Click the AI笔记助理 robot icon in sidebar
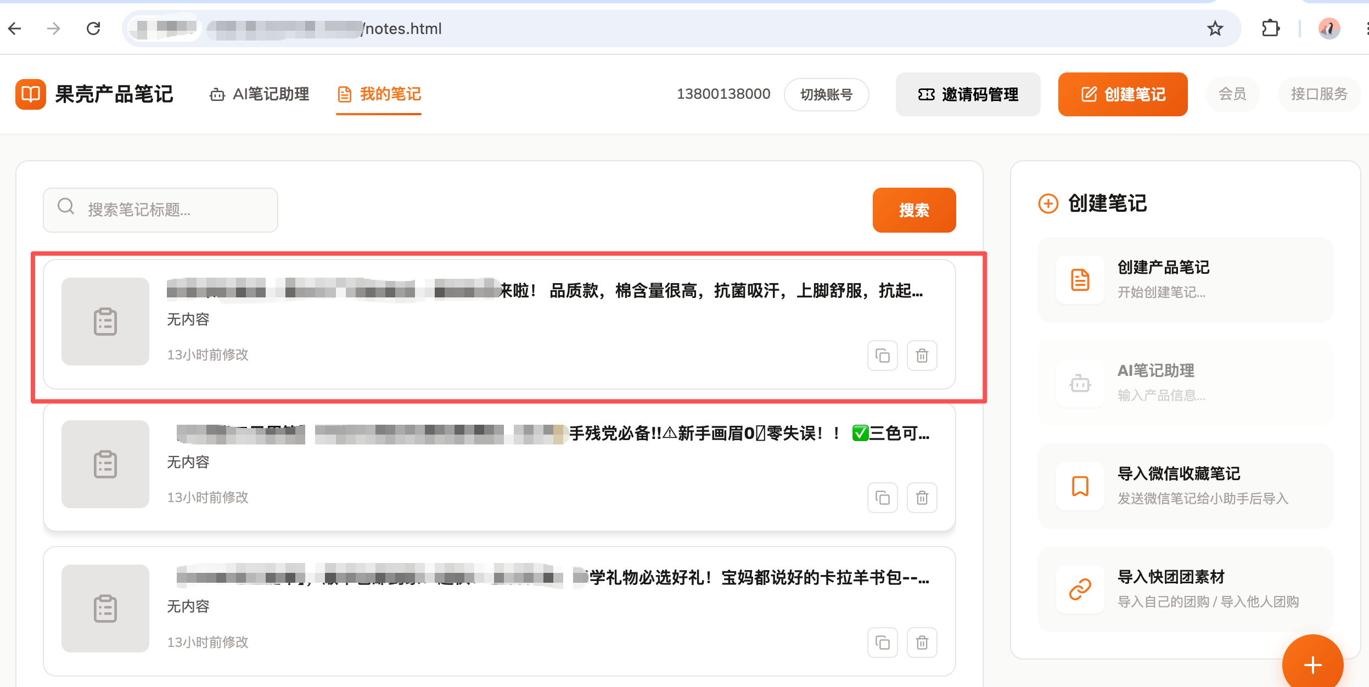The image size is (1369, 687). click(x=1080, y=383)
